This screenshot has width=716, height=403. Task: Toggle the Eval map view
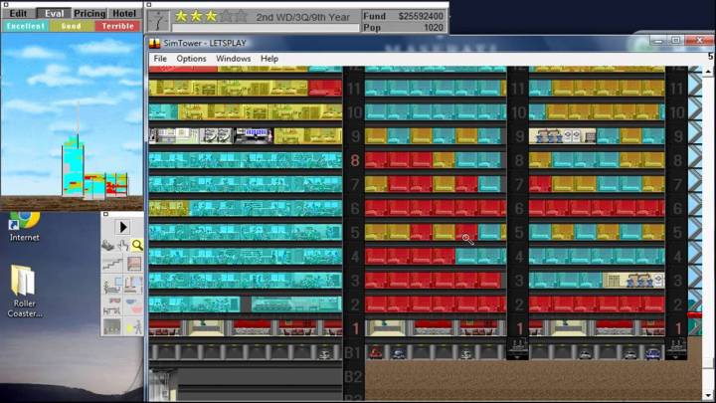pyautogui.click(x=54, y=14)
